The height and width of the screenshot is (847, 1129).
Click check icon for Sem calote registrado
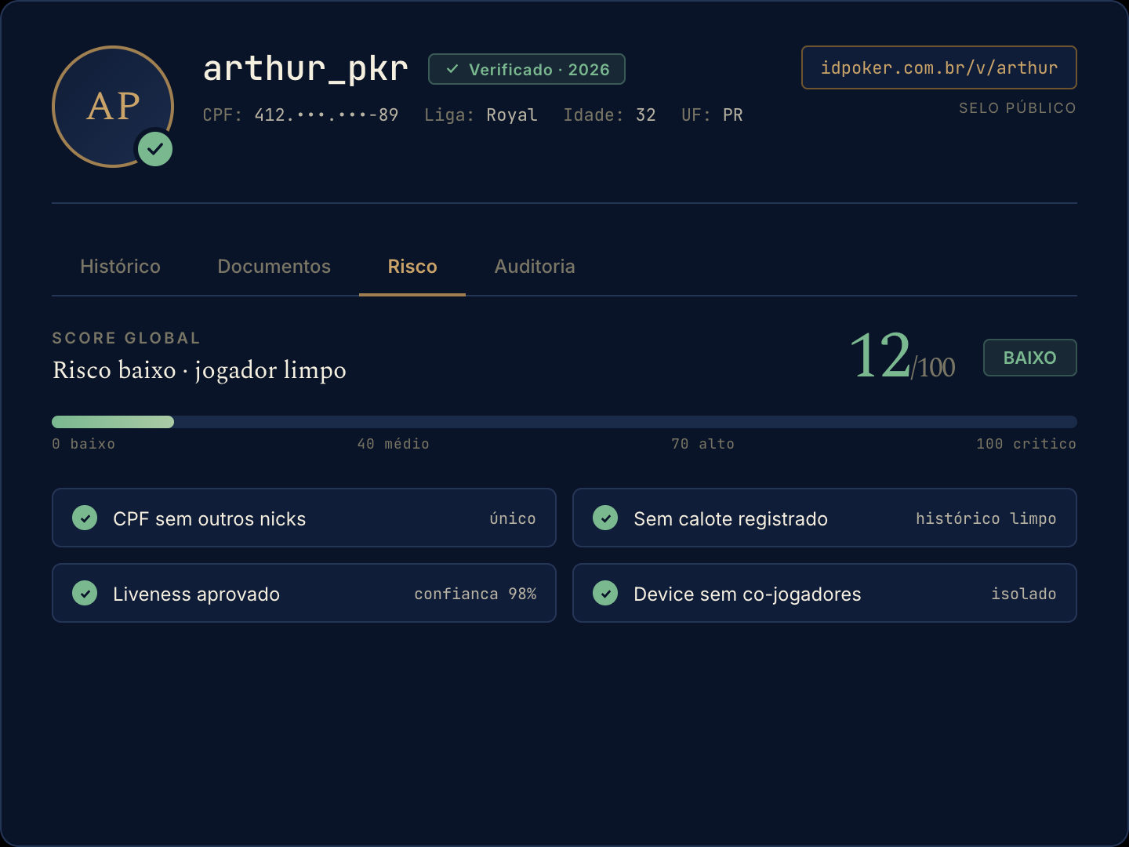point(605,518)
